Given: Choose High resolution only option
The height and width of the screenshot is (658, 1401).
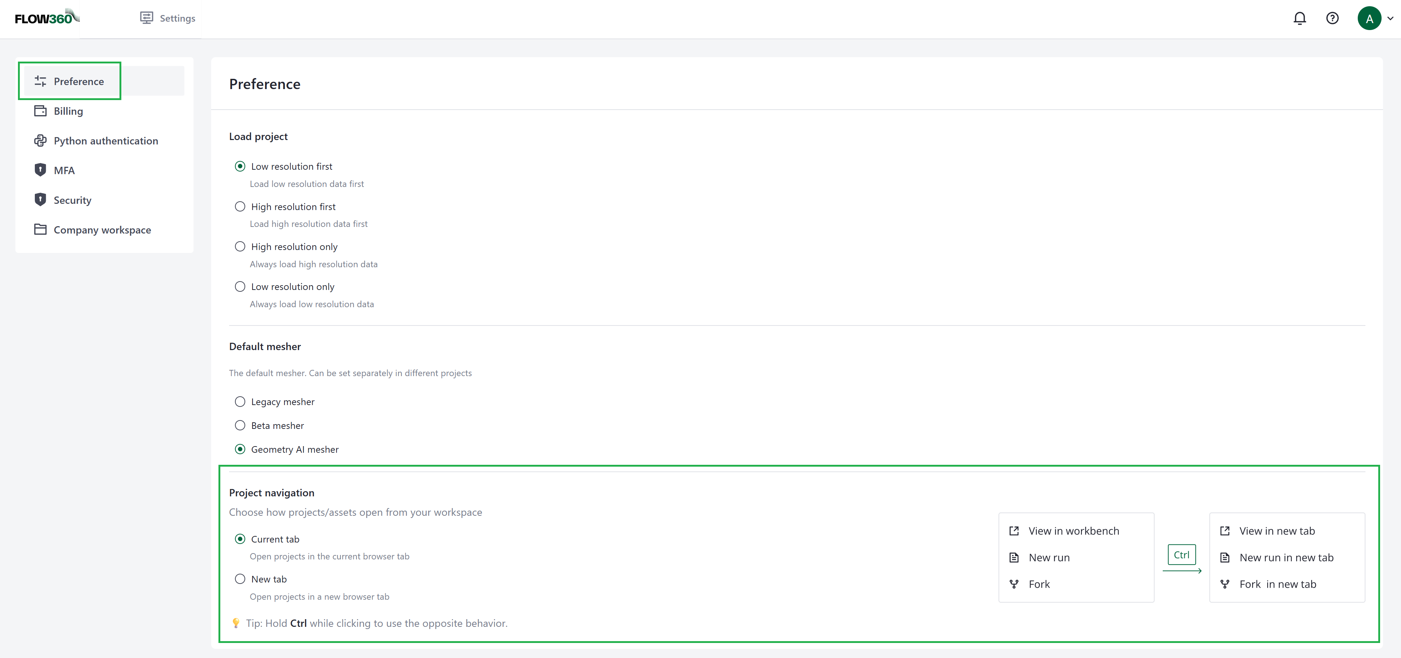Looking at the screenshot, I should pos(240,247).
